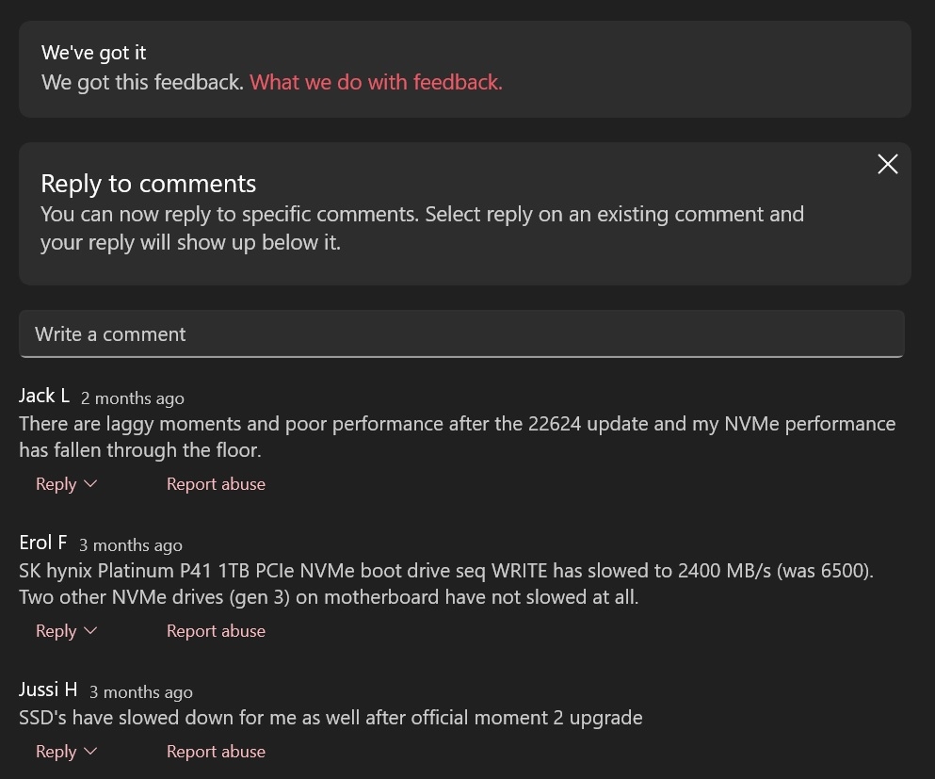Screen dimensions: 935x779
Task: Reply to Jack L's comment
Action: click(x=56, y=484)
